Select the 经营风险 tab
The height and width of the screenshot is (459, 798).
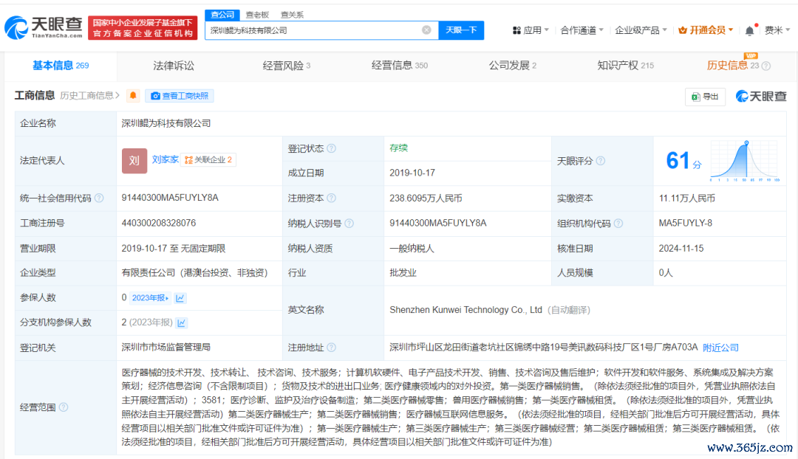[x=287, y=66]
